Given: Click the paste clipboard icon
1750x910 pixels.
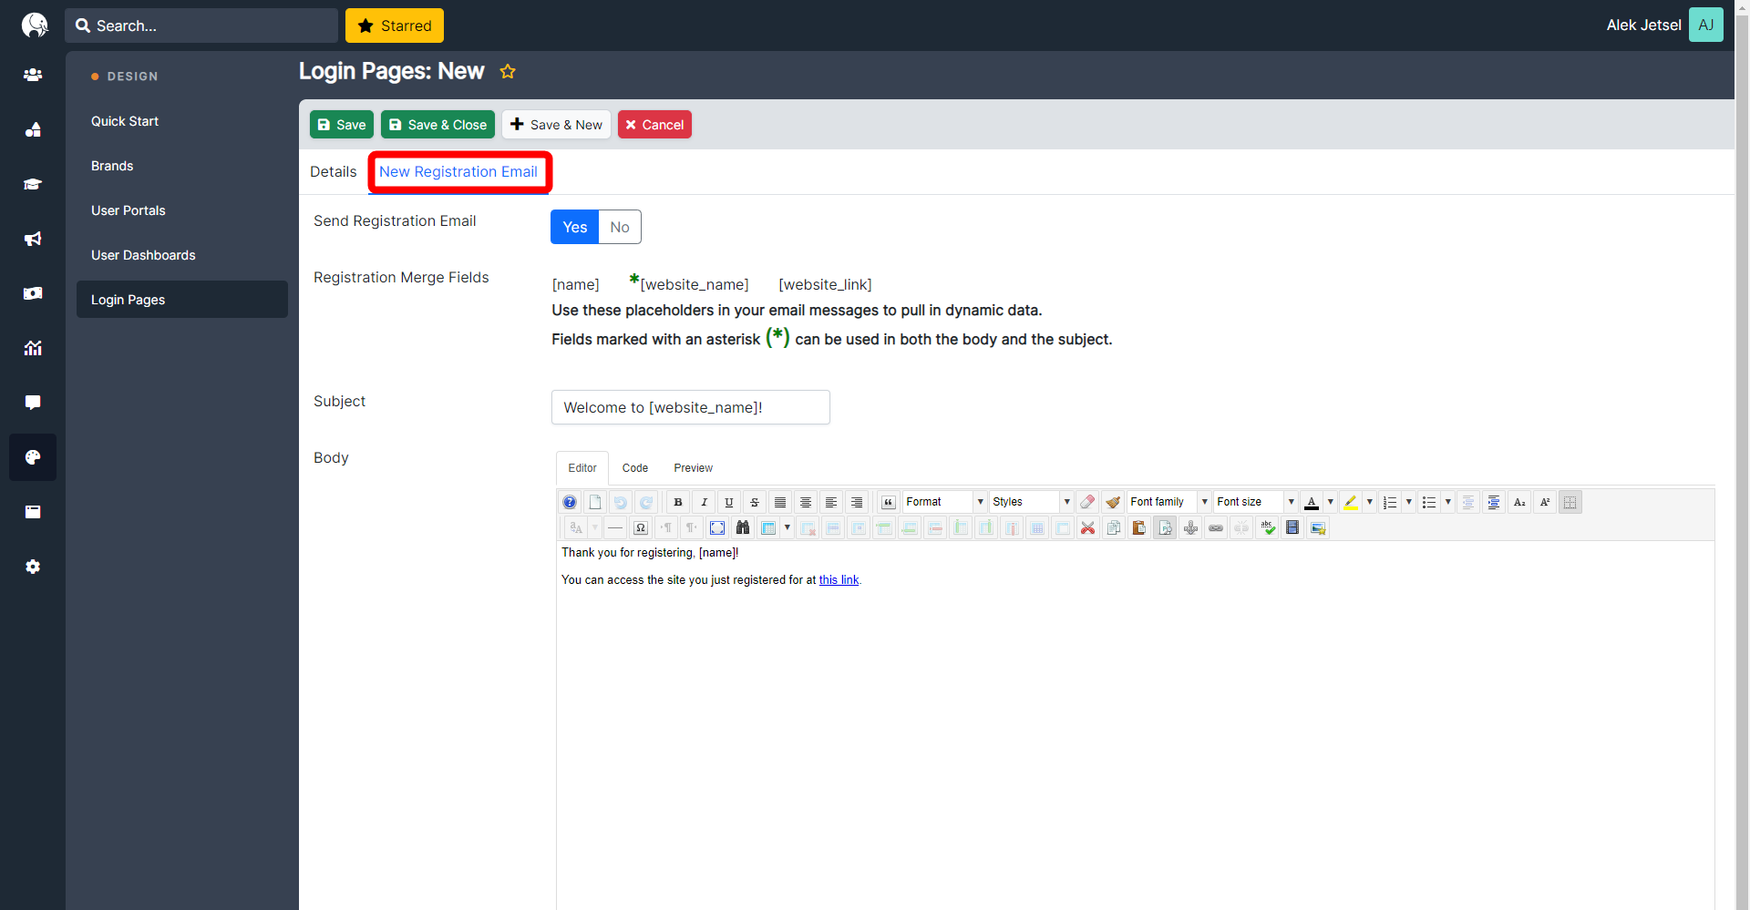Looking at the screenshot, I should (1139, 527).
